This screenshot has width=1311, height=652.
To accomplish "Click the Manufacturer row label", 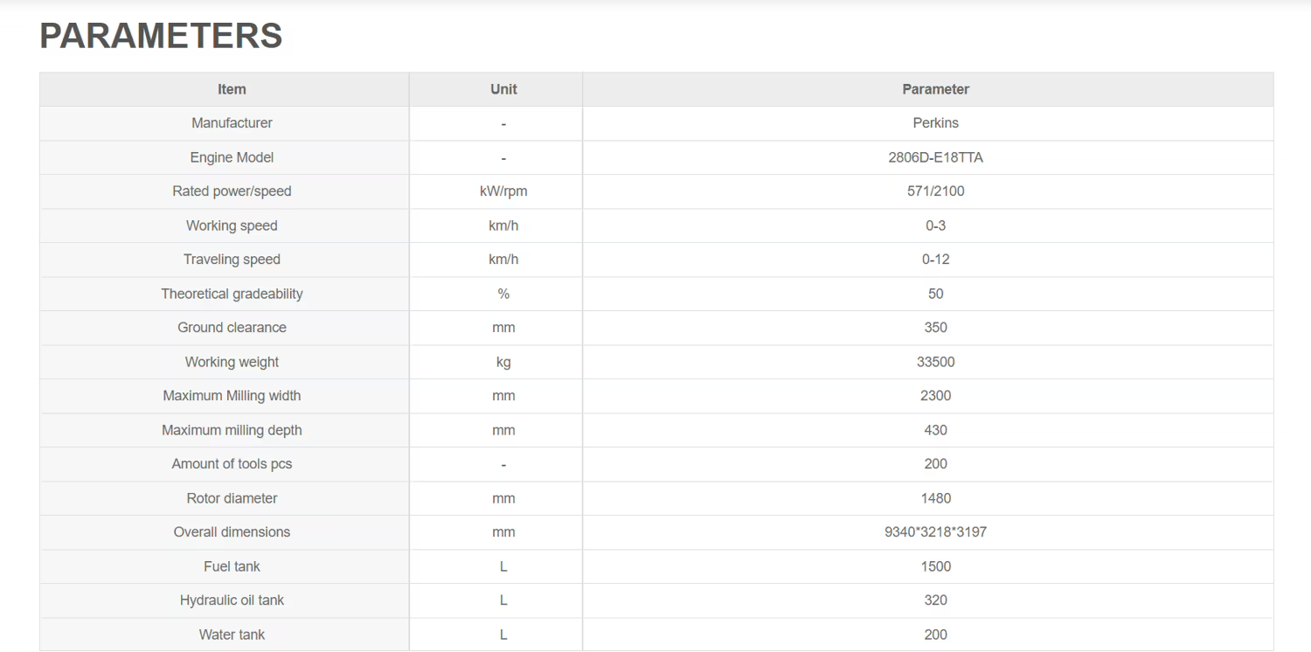I will point(232,123).
